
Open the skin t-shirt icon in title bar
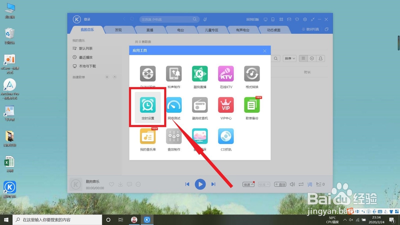pyautogui.click(x=297, y=19)
